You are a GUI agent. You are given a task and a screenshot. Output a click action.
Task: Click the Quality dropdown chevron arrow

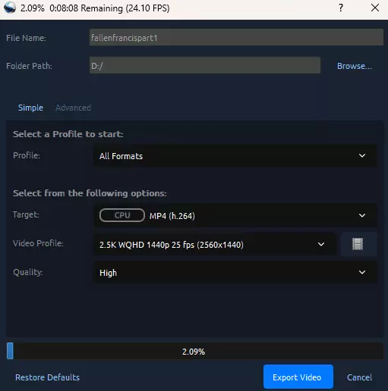(362, 272)
